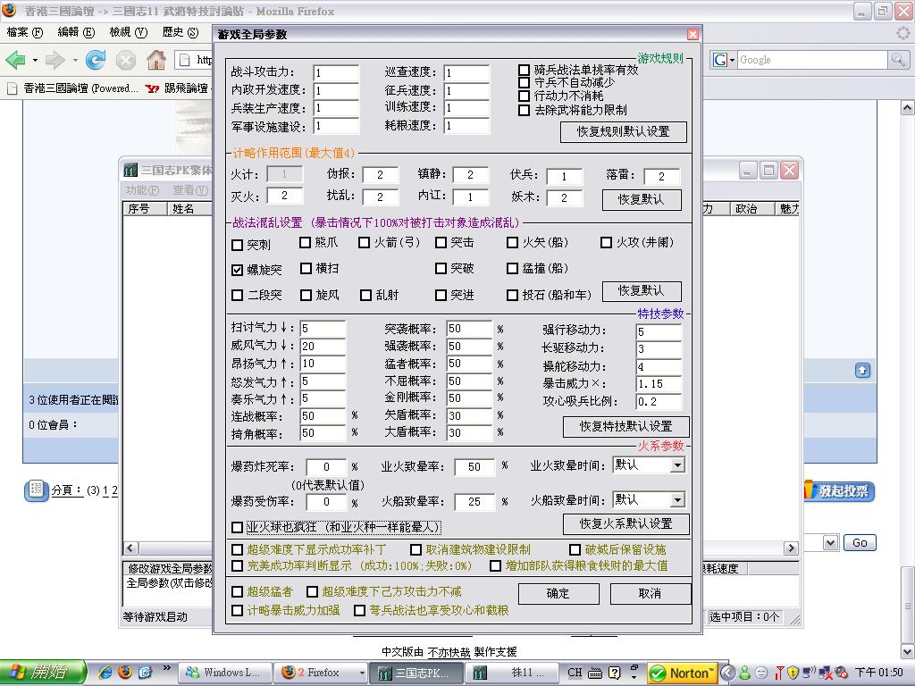Click the 战斗攻击力 input field
915x686 pixels.
pos(336,73)
